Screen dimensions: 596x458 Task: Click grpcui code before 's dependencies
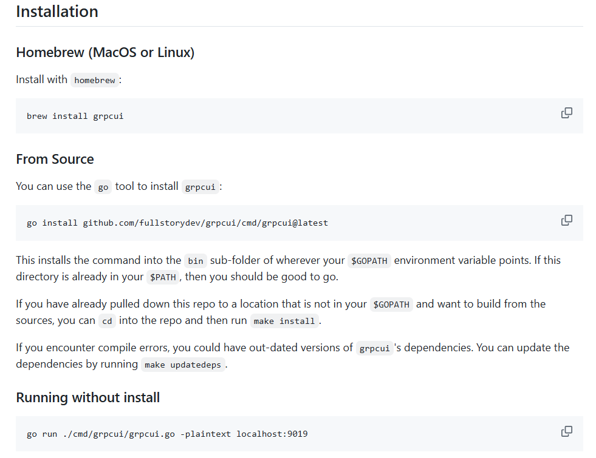point(374,348)
